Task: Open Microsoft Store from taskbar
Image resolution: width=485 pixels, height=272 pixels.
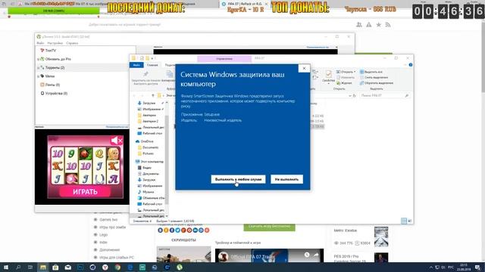Action: [x=55, y=267]
